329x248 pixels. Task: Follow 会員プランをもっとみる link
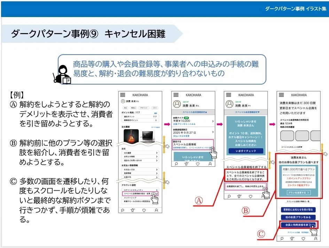184,124
